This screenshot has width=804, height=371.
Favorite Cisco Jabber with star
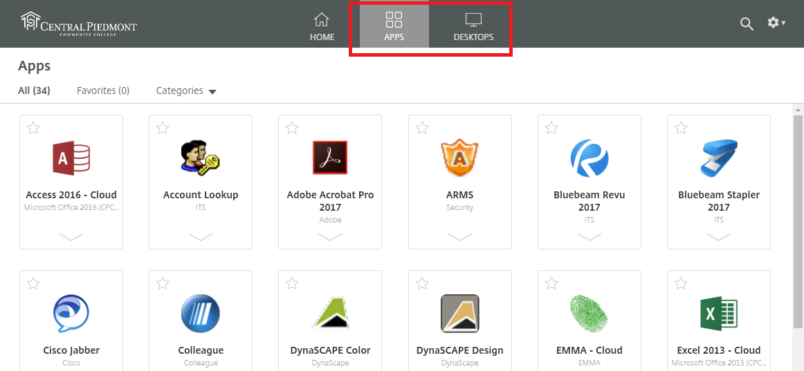point(33,283)
